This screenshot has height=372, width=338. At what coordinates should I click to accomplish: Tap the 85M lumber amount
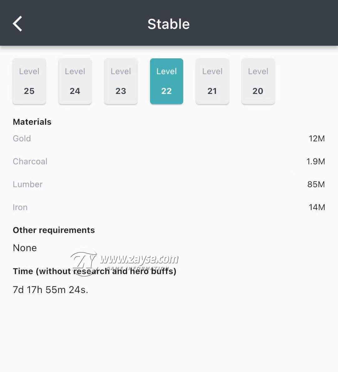pyautogui.click(x=316, y=184)
